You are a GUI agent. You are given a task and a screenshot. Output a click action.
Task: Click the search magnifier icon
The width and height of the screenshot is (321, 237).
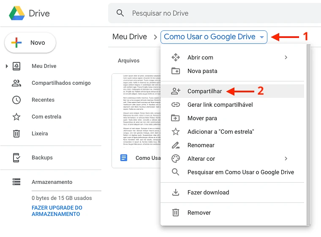pos(120,13)
